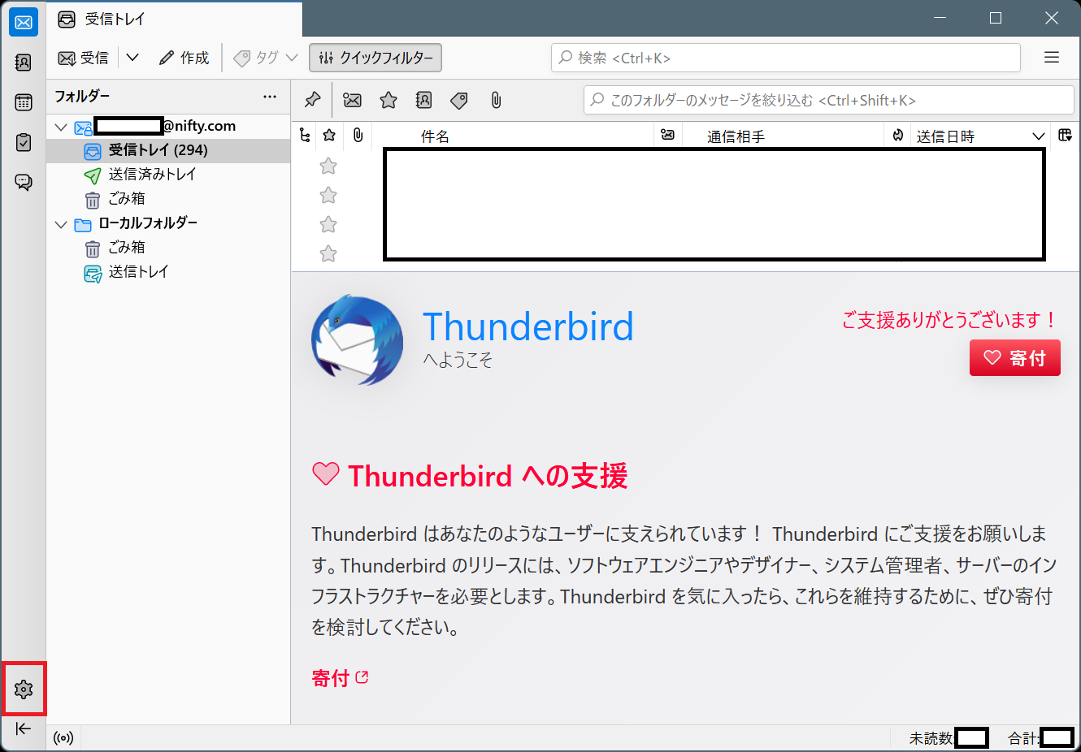The image size is (1081, 752).
Task: Toggle the Quick Filter bar button
Action: tap(376, 58)
